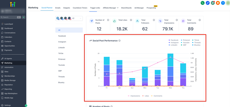Open the blue help question mark icon
This screenshot has height=107, width=230.
click(x=223, y=3)
